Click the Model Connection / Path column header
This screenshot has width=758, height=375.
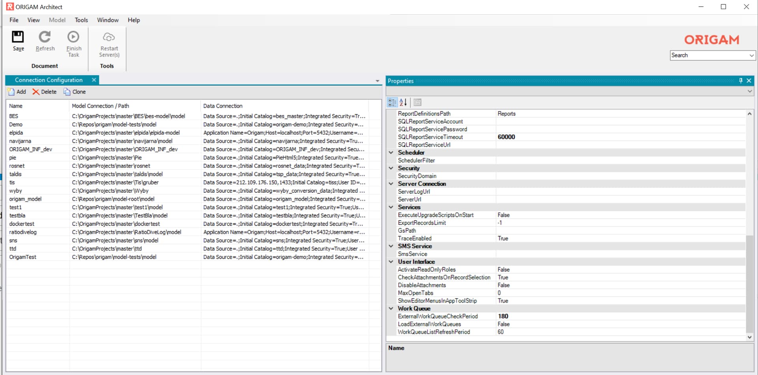135,106
